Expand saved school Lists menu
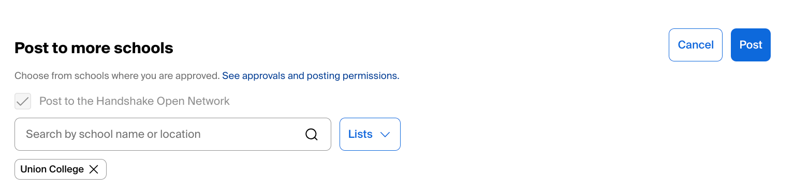Screen dimensions: 794x191 click(x=370, y=134)
